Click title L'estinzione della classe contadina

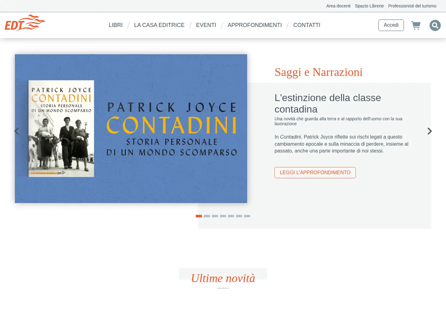pyautogui.click(x=328, y=103)
